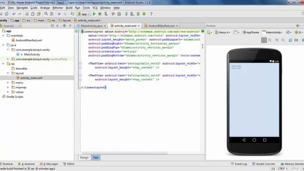Switch to the Design tab
This screenshot has width=304, height=171.
[x=85, y=158]
